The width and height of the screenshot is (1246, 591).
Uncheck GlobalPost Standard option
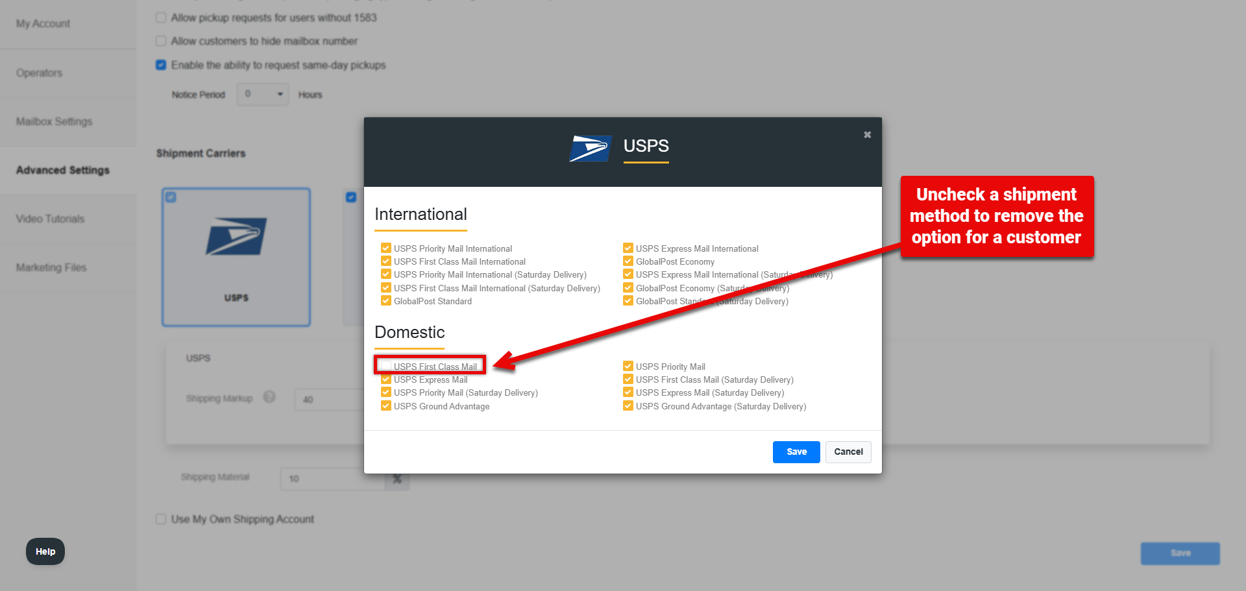pyautogui.click(x=386, y=300)
